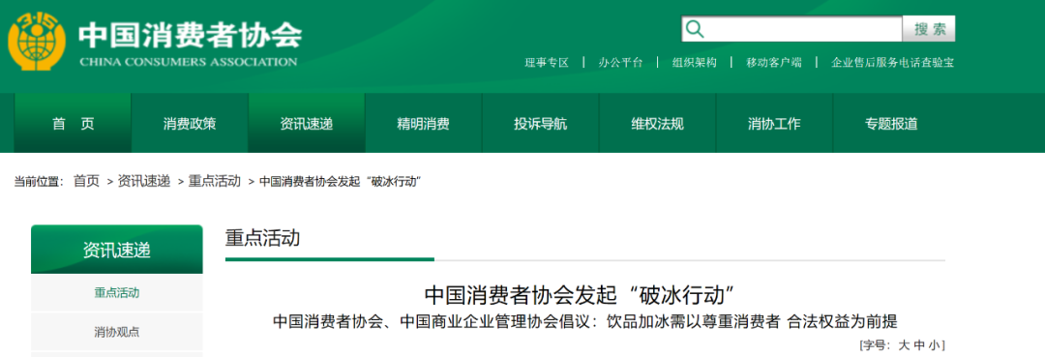Open the 组织架构 link
The height and width of the screenshot is (357, 1045).
[x=694, y=63]
